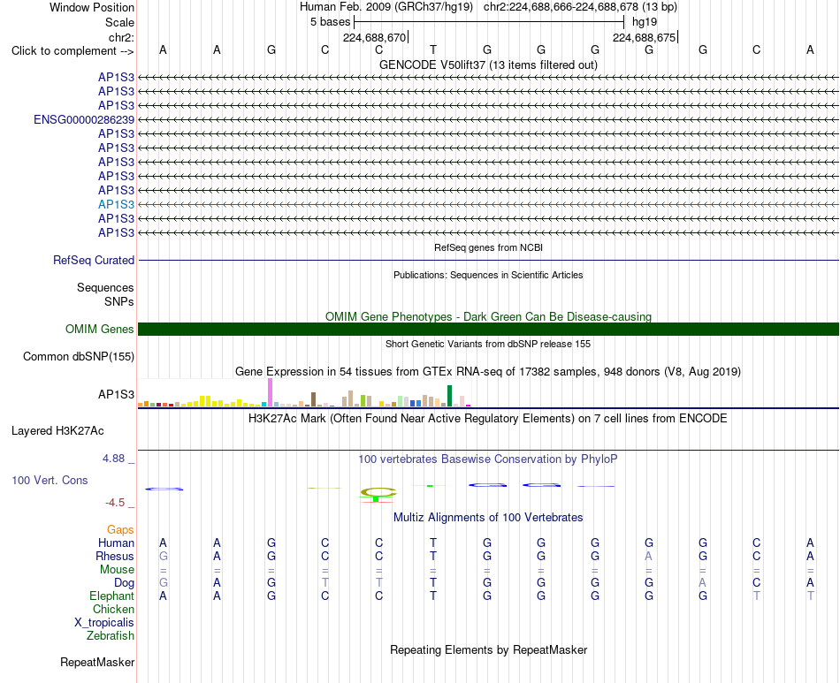Select the Elephant species row label
Image resolution: width=840 pixels, height=683 pixels.
point(112,596)
